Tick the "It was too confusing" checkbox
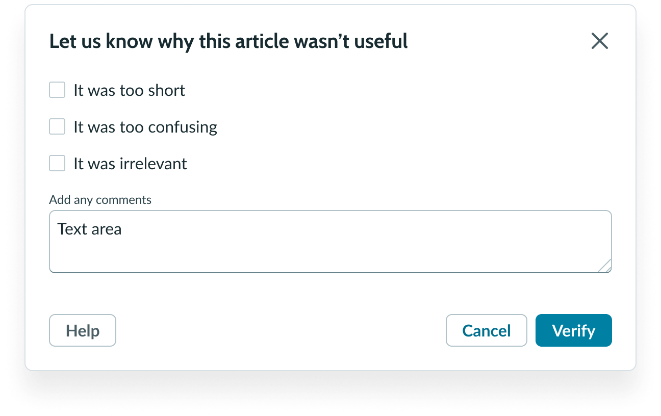 tap(57, 127)
